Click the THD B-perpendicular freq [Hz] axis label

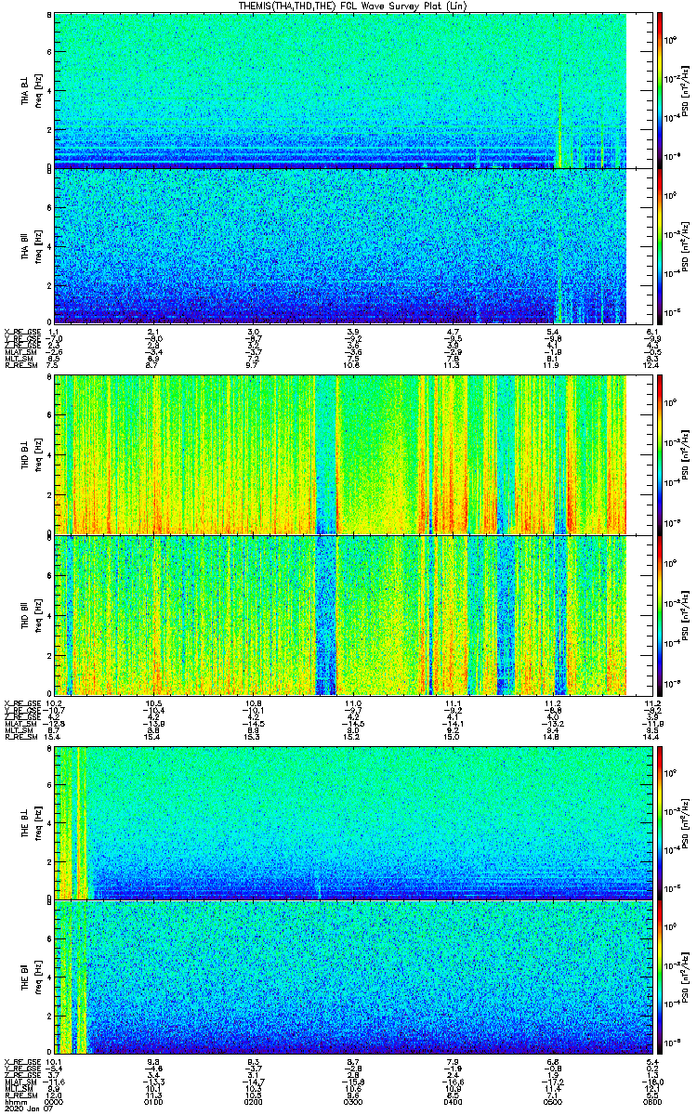point(39,455)
